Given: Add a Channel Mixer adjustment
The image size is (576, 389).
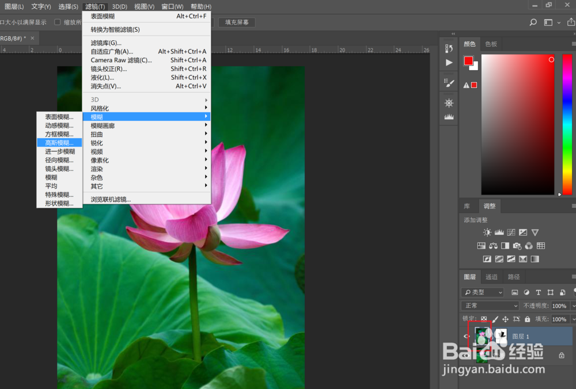Looking at the screenshot, I should 529,246.
